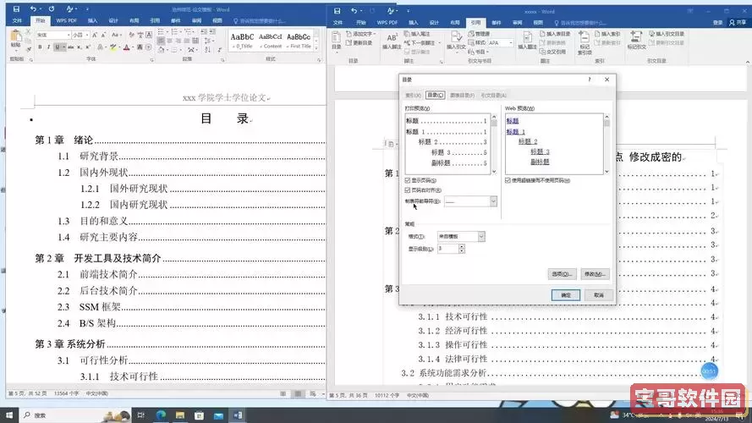The image size is (752, 423).
Task: Toggle the 页码右对齐 checkbox
Action: click(409, 190)
